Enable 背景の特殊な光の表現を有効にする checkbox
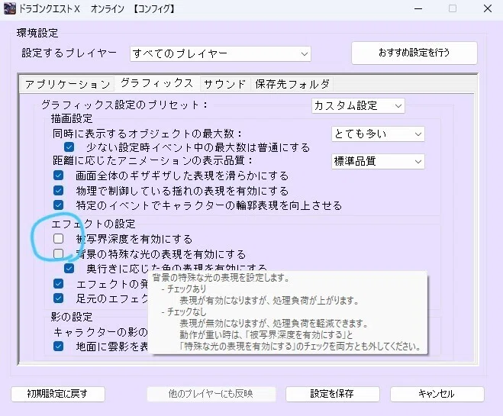 pyautogui.click(x=58, y=253)
